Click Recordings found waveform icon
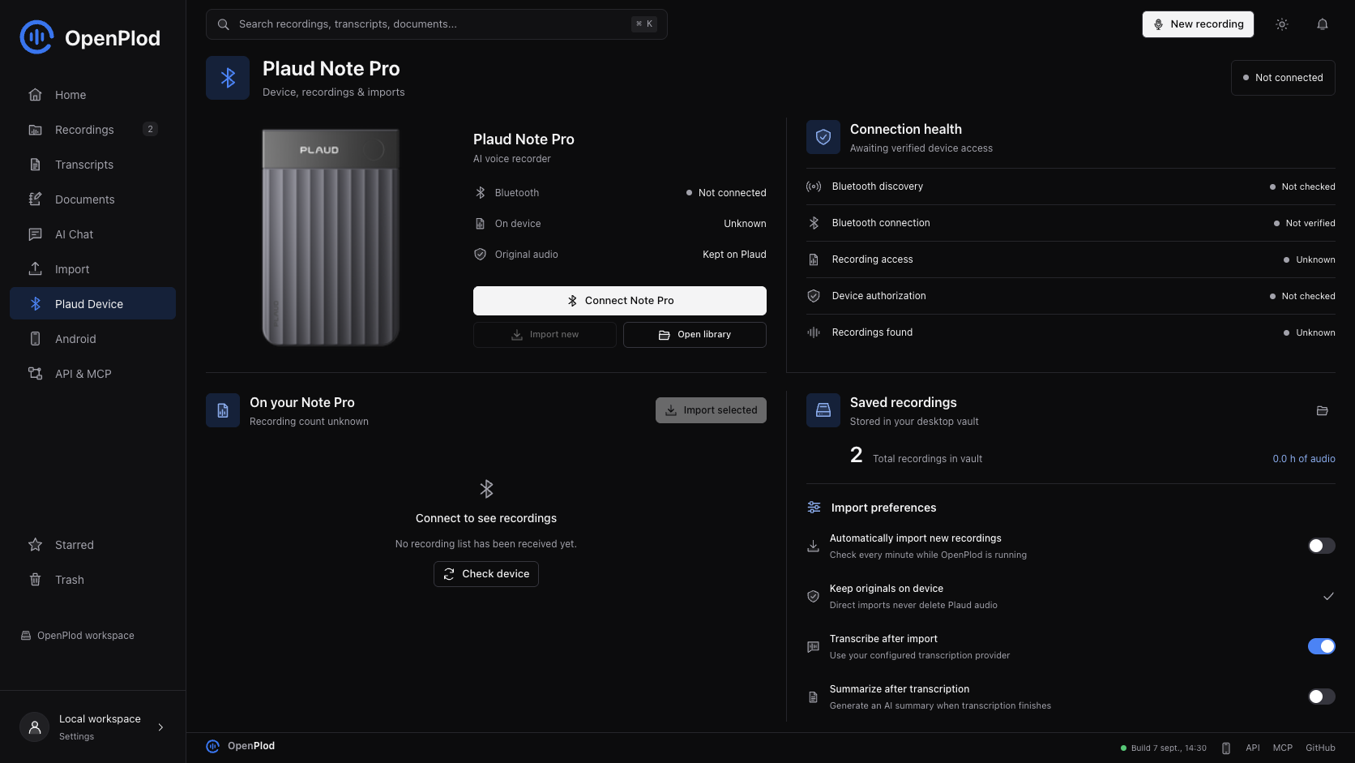The width and height of the screenshot is (1355, 763). click(x=814, y=332)
